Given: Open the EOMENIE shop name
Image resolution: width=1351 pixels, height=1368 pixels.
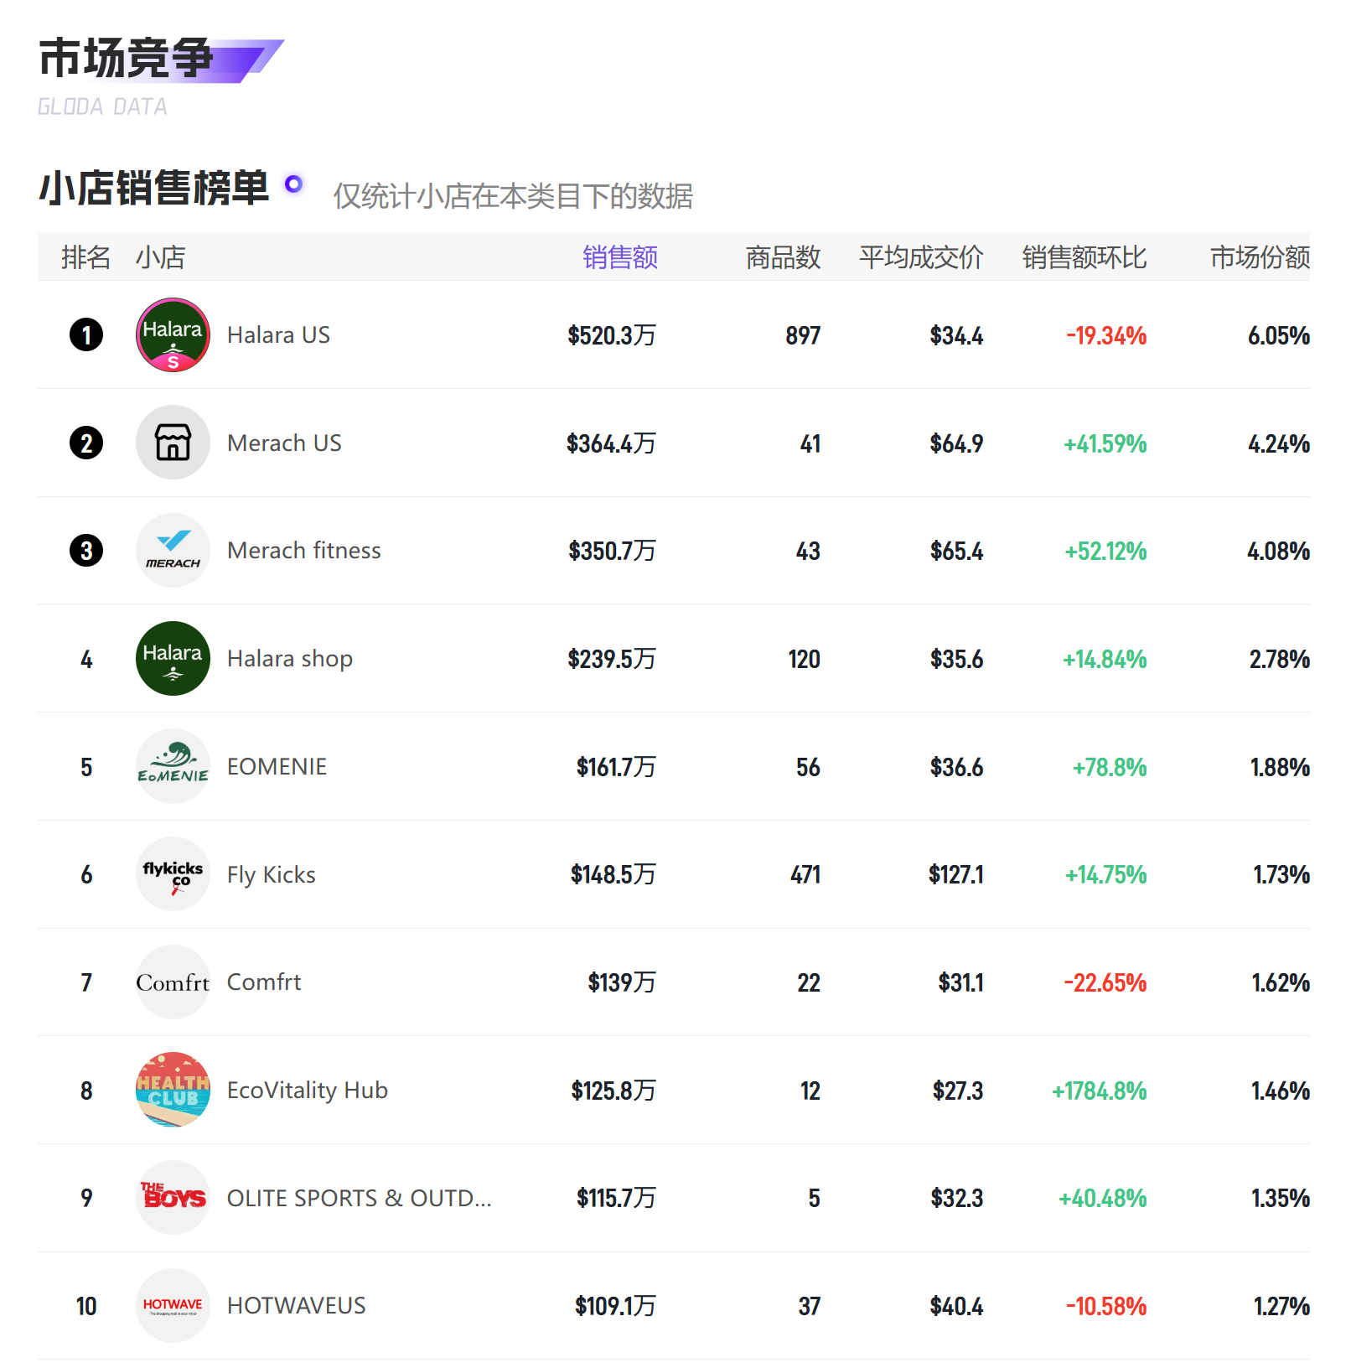Looking at the screenshot, I should pyautogui.click(x=277, y=766).
